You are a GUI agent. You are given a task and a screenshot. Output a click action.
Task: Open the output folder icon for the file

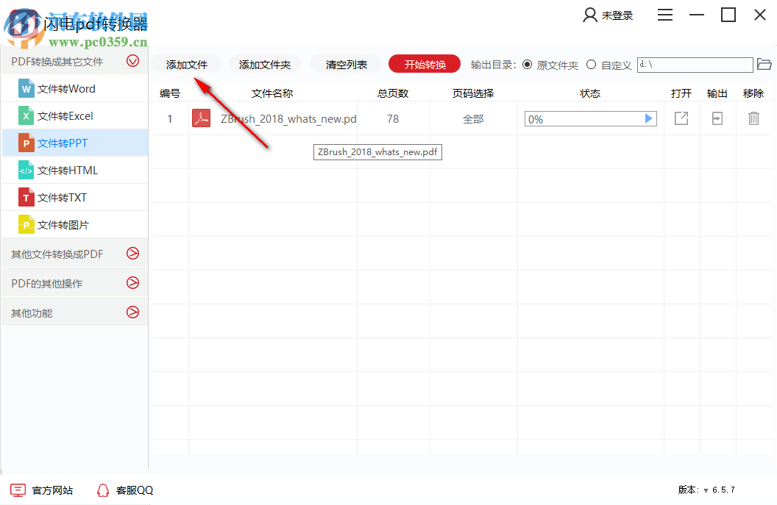[x=717, y=118]
